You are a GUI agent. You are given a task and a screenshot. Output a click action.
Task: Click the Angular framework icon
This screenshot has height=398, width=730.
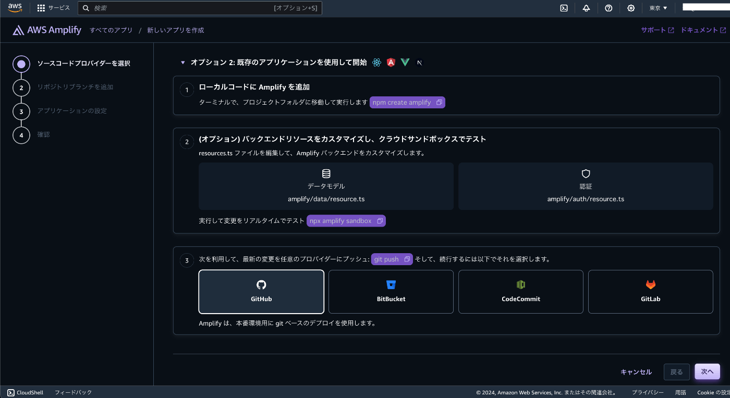tap(391, 62)
